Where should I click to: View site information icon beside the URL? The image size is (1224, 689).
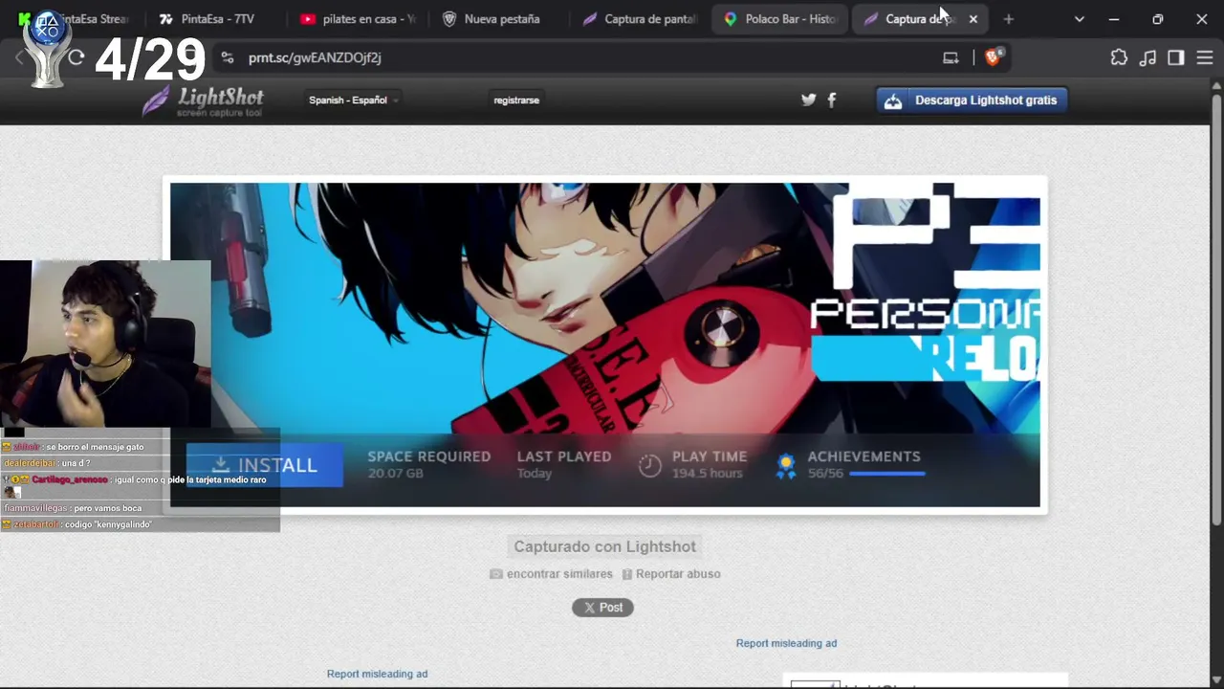(228, 57)
